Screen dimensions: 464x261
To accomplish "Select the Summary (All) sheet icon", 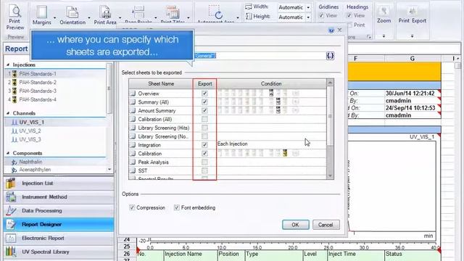I will point(133,102).
